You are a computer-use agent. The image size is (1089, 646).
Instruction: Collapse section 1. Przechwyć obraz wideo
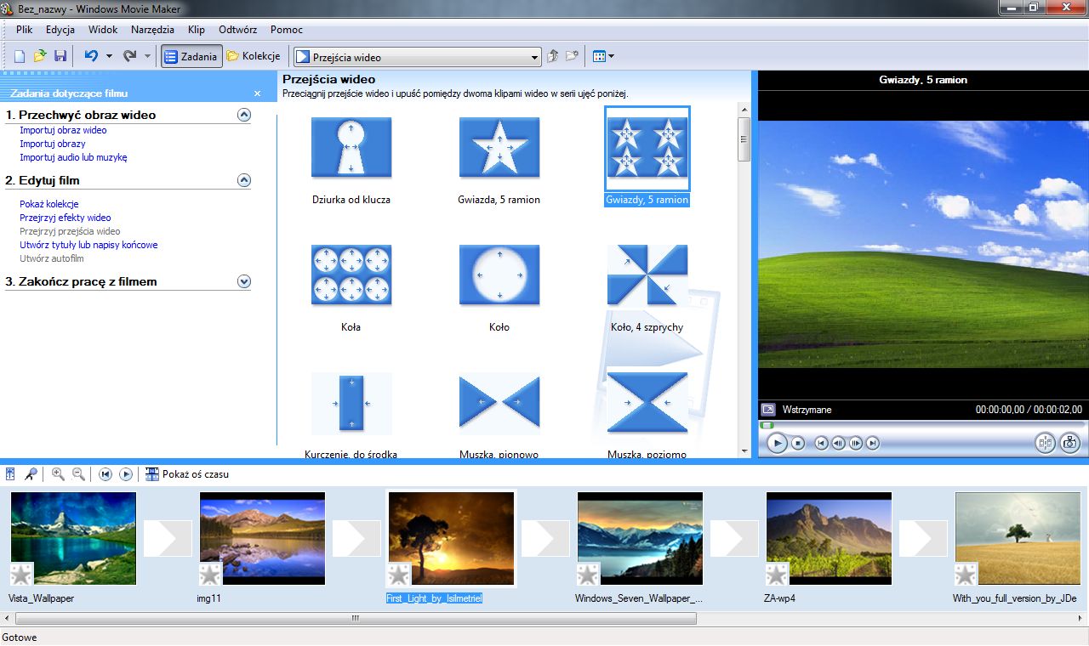tap(244, 115)
